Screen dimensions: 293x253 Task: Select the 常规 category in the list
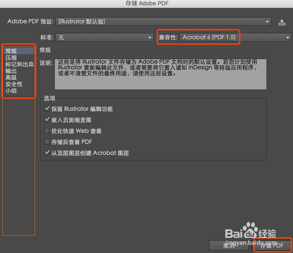(x=19, y=51)
